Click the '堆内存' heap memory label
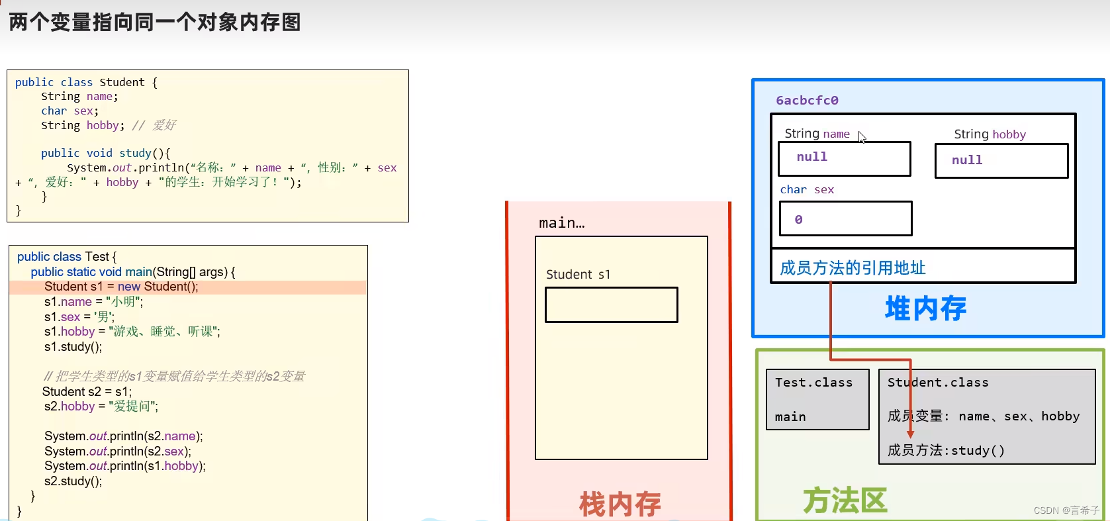The image size is (1110, 521). pos(925,308)
